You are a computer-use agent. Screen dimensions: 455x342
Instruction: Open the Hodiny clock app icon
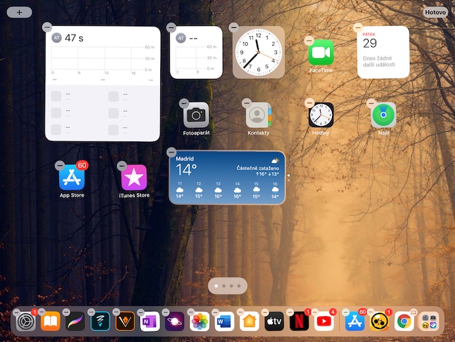[x=321, y=115]
